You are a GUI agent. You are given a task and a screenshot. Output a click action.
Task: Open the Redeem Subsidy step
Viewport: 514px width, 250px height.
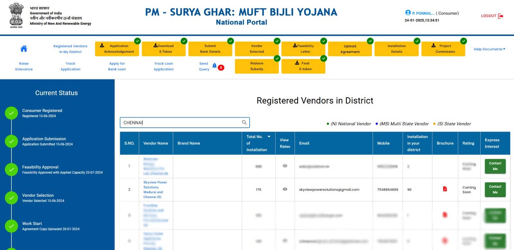257,66
